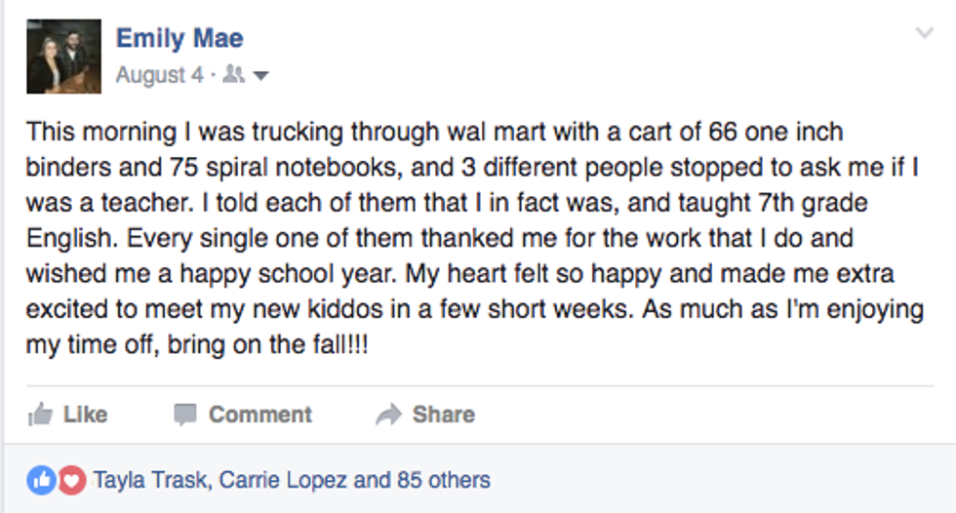Click the thumbs-up Like icon
Viewport: 956px width, 513px height.
coord(40,414)
